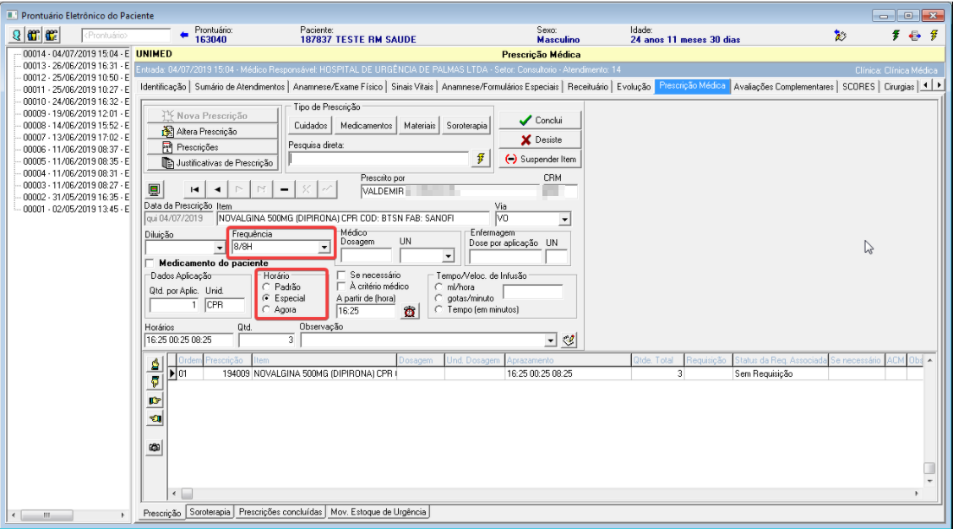The width and height of the screenshot is (953, 529).
Task: Click the Medicamentos type button
Action: click(366, 126)
